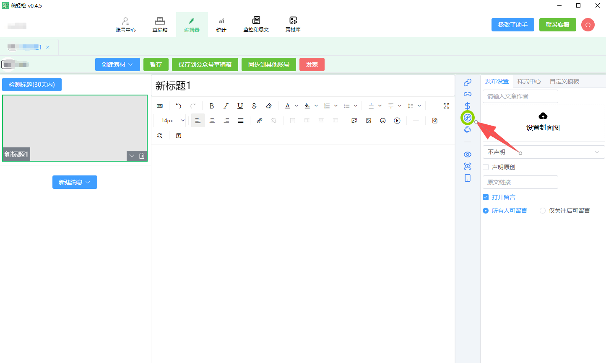This screenshot has width=606, height=363.
Task: Open the 创建素材 dropdown button
Action: pyautogui.click(x=117, y=64)
